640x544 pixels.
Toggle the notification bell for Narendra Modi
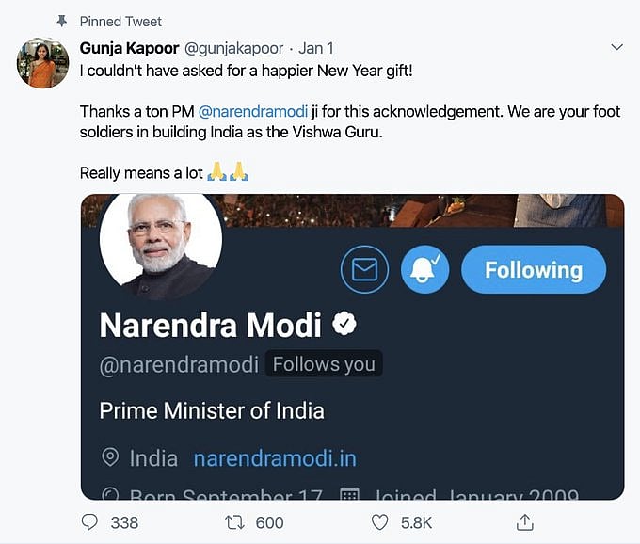click(424, 270)
